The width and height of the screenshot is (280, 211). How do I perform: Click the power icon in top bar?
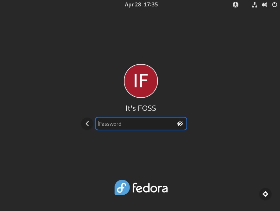274,5
